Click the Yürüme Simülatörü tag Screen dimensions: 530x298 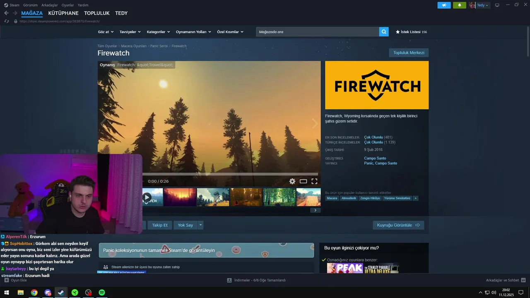point(397,198)
